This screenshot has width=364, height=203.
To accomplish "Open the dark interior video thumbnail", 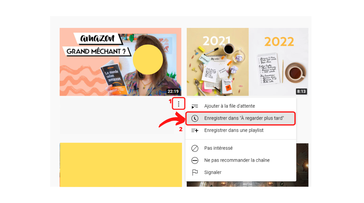I will (302, 165).
